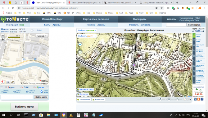Viewport: 208px width, 118px height.
Task: Create georeferenced map (создать карту с привязкой)
Action: pos(194,76)
